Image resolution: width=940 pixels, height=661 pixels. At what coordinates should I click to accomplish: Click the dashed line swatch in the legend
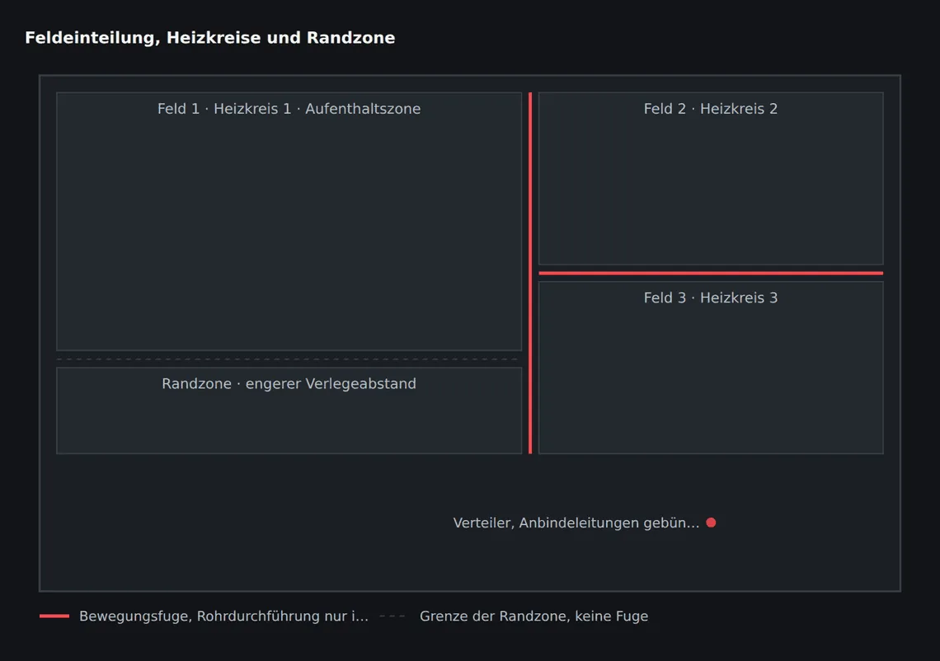point(394,616)
